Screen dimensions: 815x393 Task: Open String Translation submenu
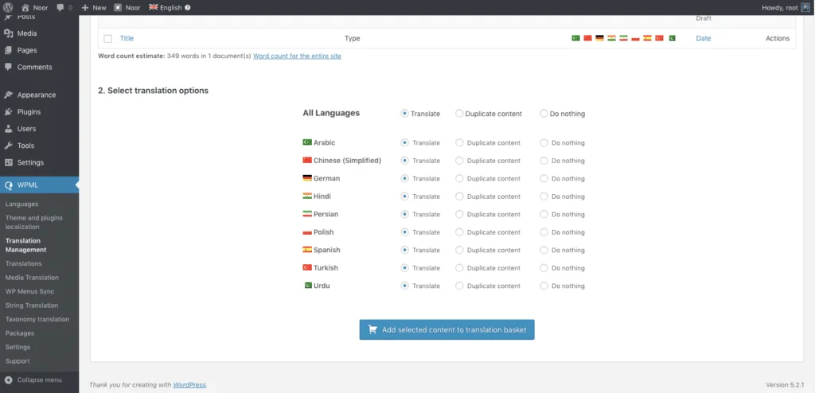(32, 305)
